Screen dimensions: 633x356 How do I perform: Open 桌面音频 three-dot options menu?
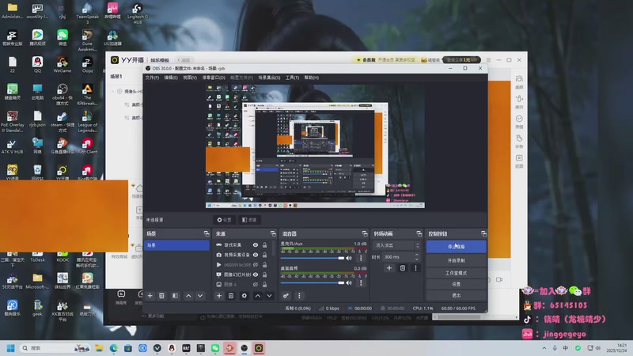(361, 283)
